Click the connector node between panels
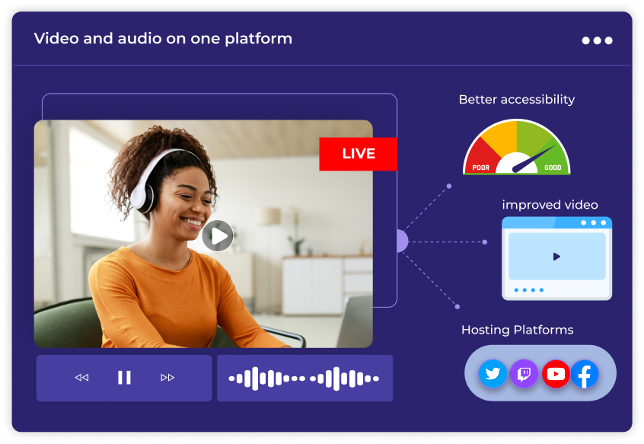Screen dimensions: 644x444 tap(401, 241)
